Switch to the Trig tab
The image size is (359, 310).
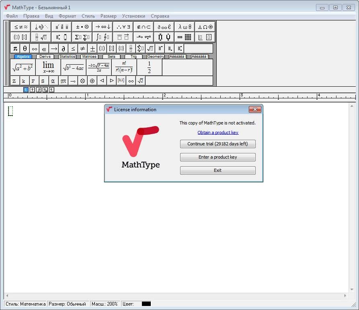pyautogui.click(x=133, y=57)
